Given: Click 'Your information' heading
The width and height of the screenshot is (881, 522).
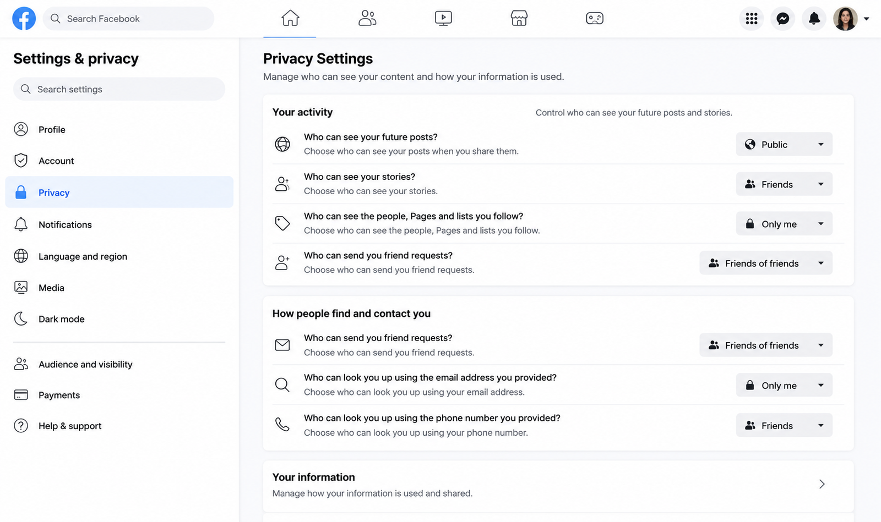Looking at the screenshot, I should (313, 477).
